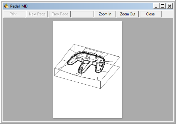Click the greyed-out Print... button
176x124 pixels.
pos(14,14)
